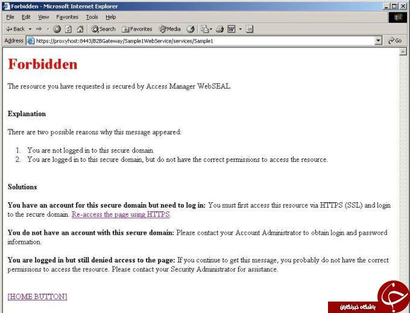Viewport: 410px width, 313px height.
Task: Show browsing History icon
Action: pos(191,29)
